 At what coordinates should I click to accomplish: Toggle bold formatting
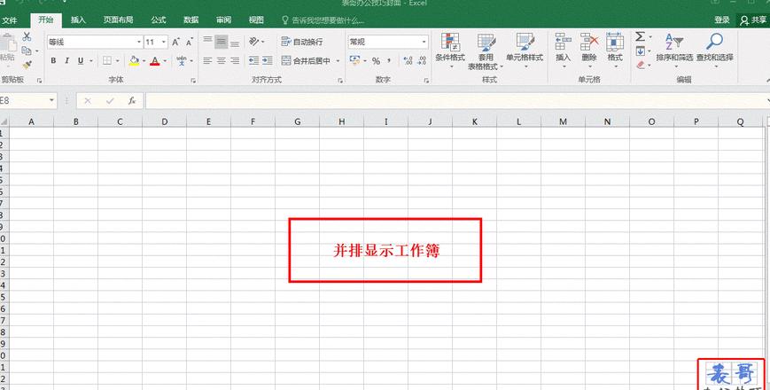[53, 61]
